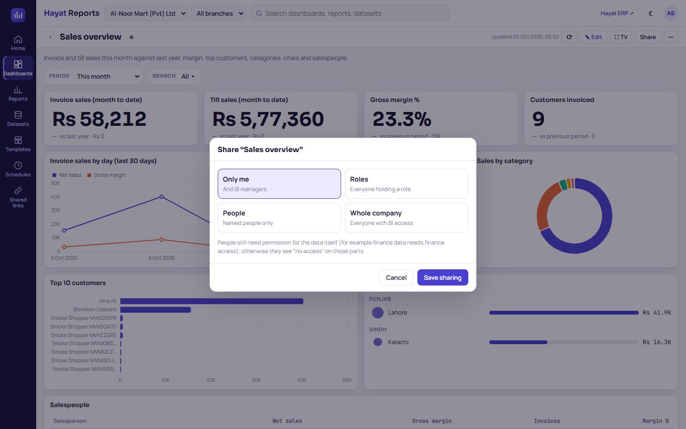Select the Whole company sharing option
The image size is (686, 429).
coord(406,217)
